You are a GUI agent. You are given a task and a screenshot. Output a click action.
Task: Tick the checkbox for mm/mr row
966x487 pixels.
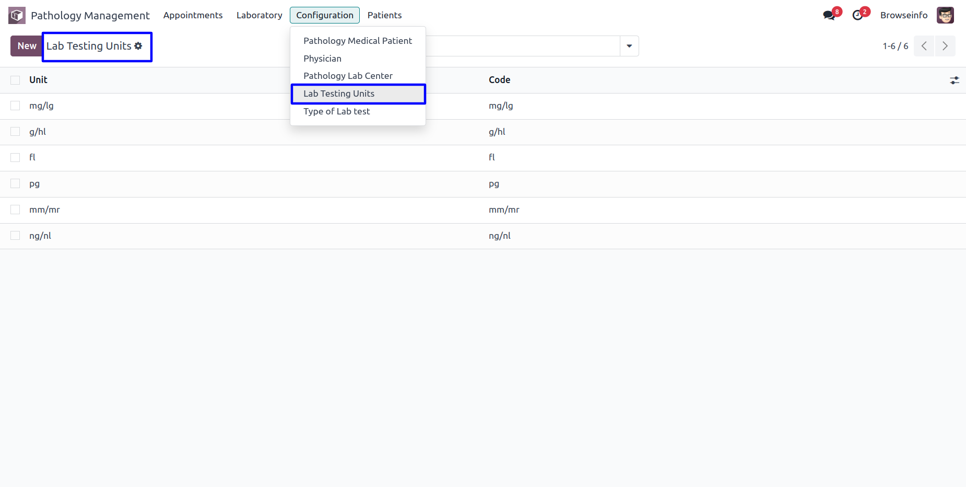point(15,210)
